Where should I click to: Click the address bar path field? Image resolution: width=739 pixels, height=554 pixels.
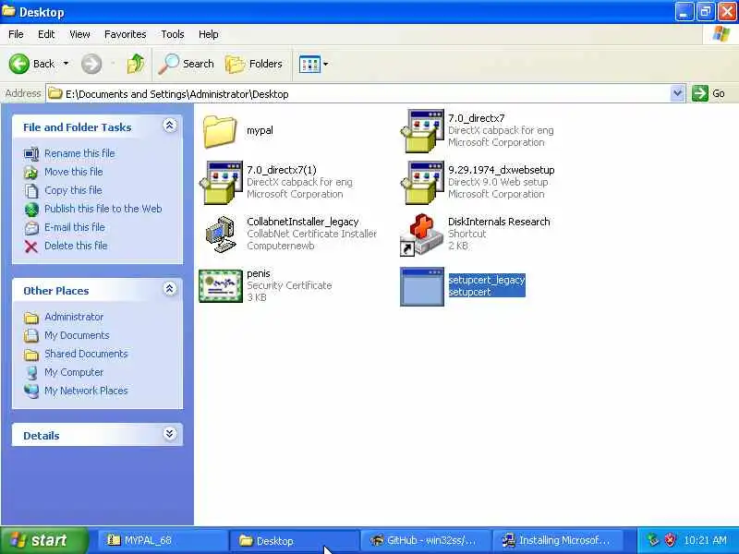tap(358, 94)
